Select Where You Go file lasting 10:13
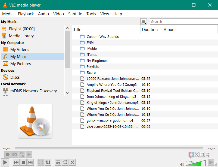The width and height of the screenshot is (218, 167). coord(145,115)
